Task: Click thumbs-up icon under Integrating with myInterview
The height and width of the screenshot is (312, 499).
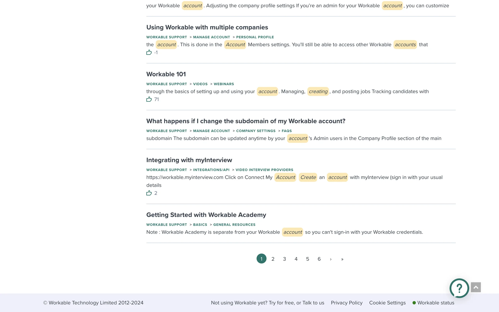Action: point(149,193)
